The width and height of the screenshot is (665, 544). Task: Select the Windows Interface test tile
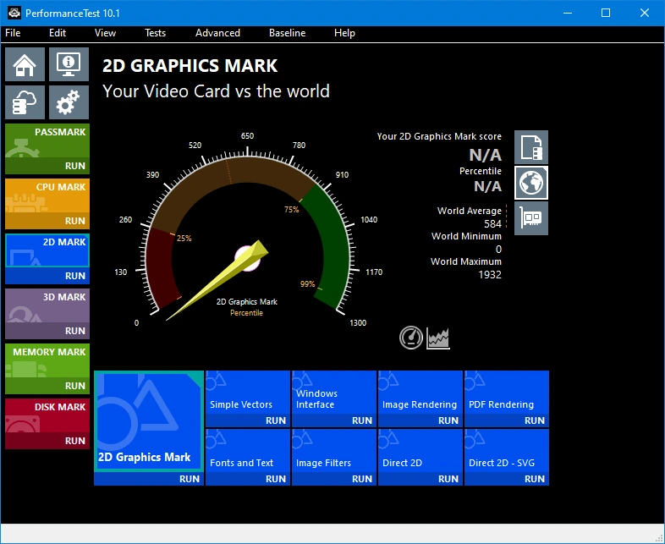334,393
